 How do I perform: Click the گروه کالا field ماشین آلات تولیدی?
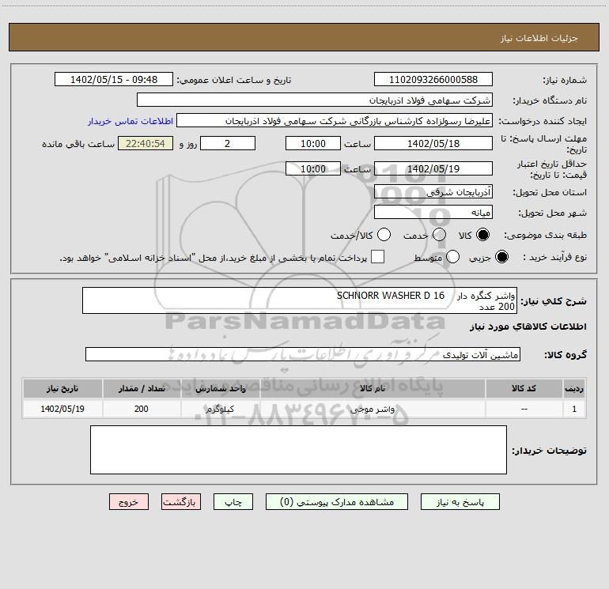pyautogui.click(x=303, y=354)
